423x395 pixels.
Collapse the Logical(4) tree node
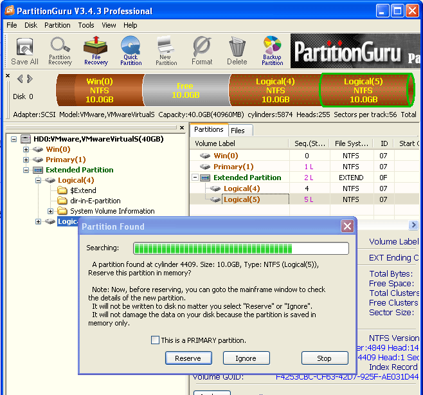[x=39, y=180]
